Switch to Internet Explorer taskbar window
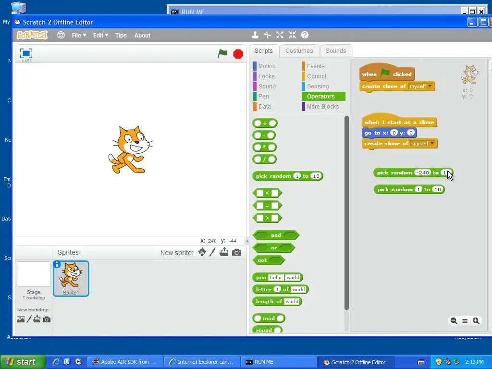This screenshot has height=369, width=492. (x=202, y=362)
